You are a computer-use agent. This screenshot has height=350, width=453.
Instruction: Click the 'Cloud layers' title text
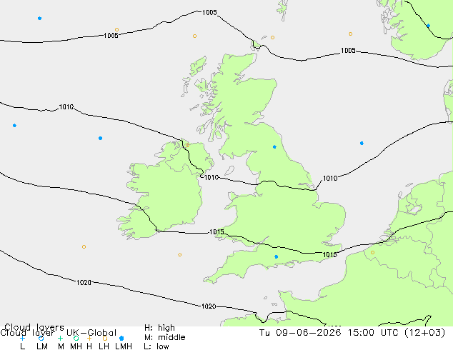tap(34, 327)
